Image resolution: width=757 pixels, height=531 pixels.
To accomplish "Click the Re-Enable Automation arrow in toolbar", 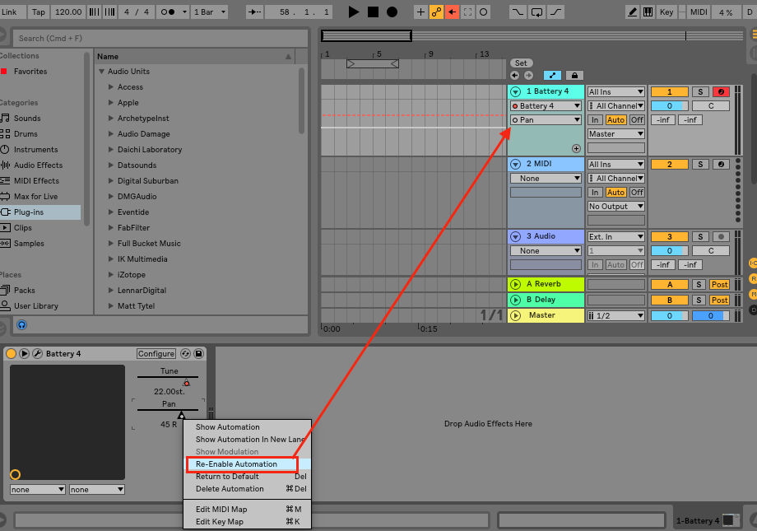I will [x=452, y=12].
